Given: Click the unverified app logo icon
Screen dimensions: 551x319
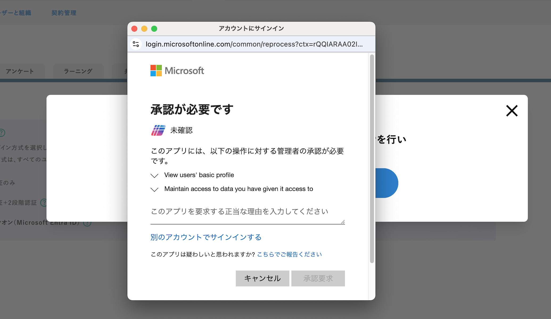Looking at the screenshot, I should coord(158,130).
